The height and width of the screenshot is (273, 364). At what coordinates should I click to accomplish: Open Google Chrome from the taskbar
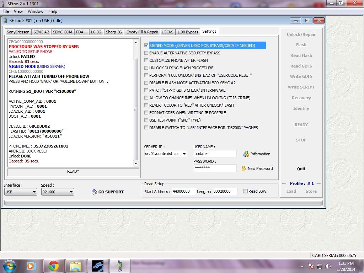coord(53,266)
